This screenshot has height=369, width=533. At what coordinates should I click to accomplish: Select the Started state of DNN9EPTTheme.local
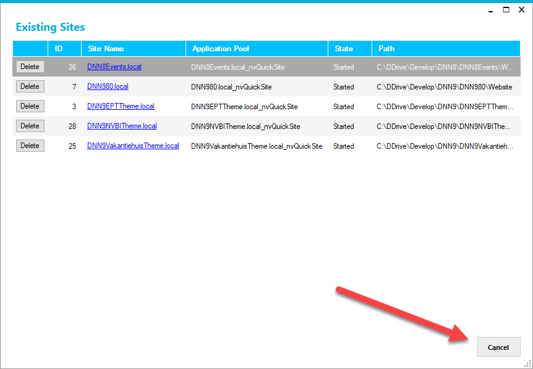(x=350, y=107)
